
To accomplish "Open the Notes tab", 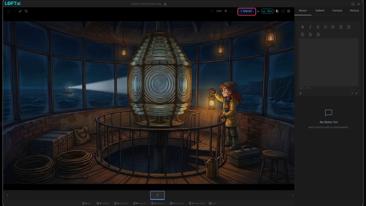I will click(x=303, y=11).
